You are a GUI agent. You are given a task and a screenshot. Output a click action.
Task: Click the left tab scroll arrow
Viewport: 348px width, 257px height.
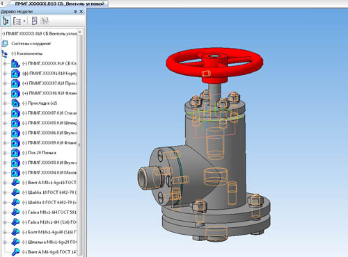1,3
